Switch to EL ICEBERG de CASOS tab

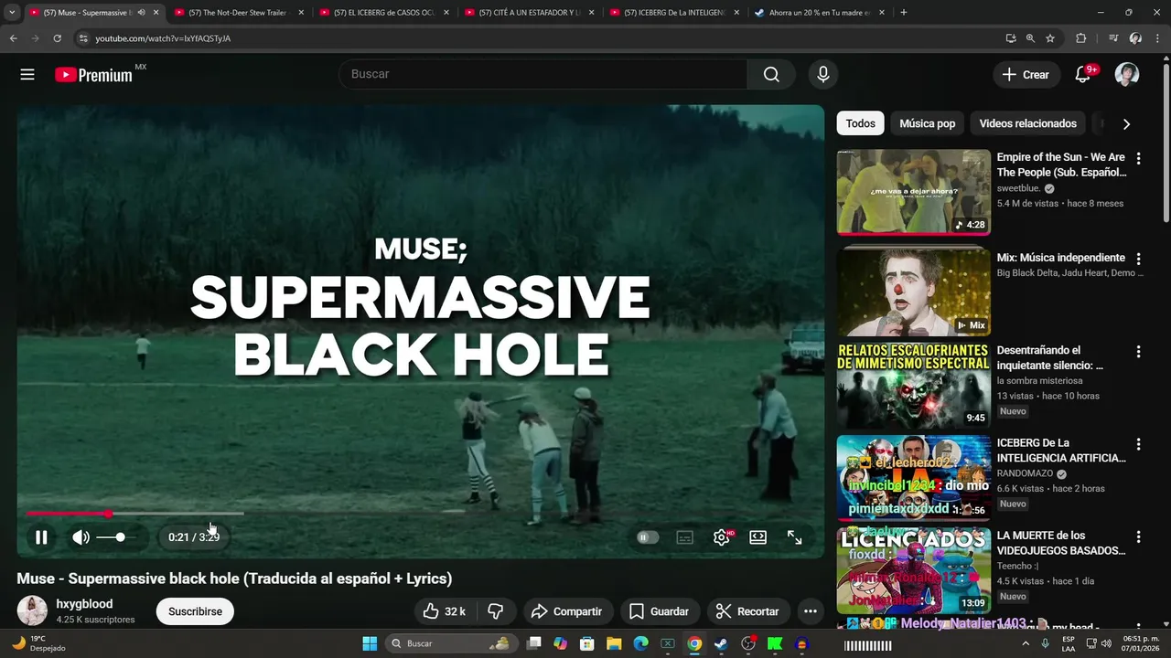point(382,13)
